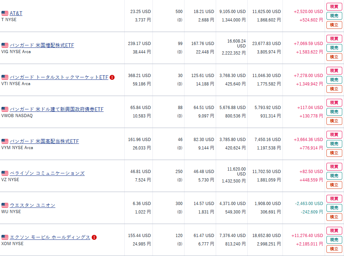Screen dimensions: 344x256
Task: Click the US flag icon next to AT&T
Action: coord(5,13)
